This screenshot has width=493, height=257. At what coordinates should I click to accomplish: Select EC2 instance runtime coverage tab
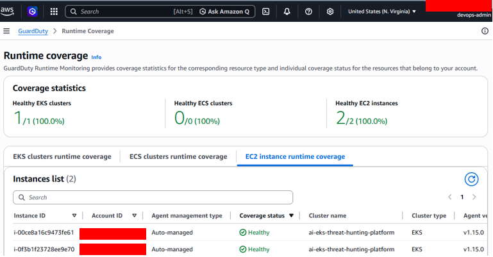295,156
